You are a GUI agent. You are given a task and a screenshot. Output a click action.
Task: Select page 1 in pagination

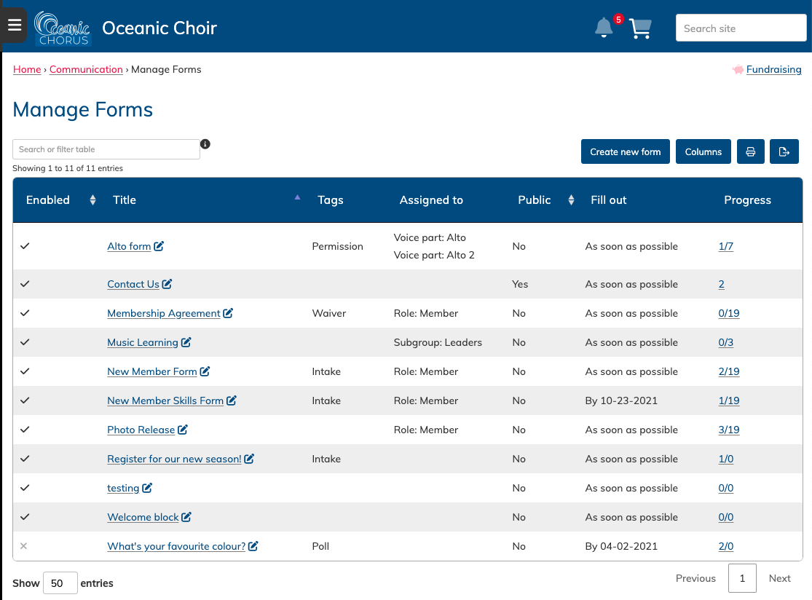pyautogui.click(x=742, y=578)
